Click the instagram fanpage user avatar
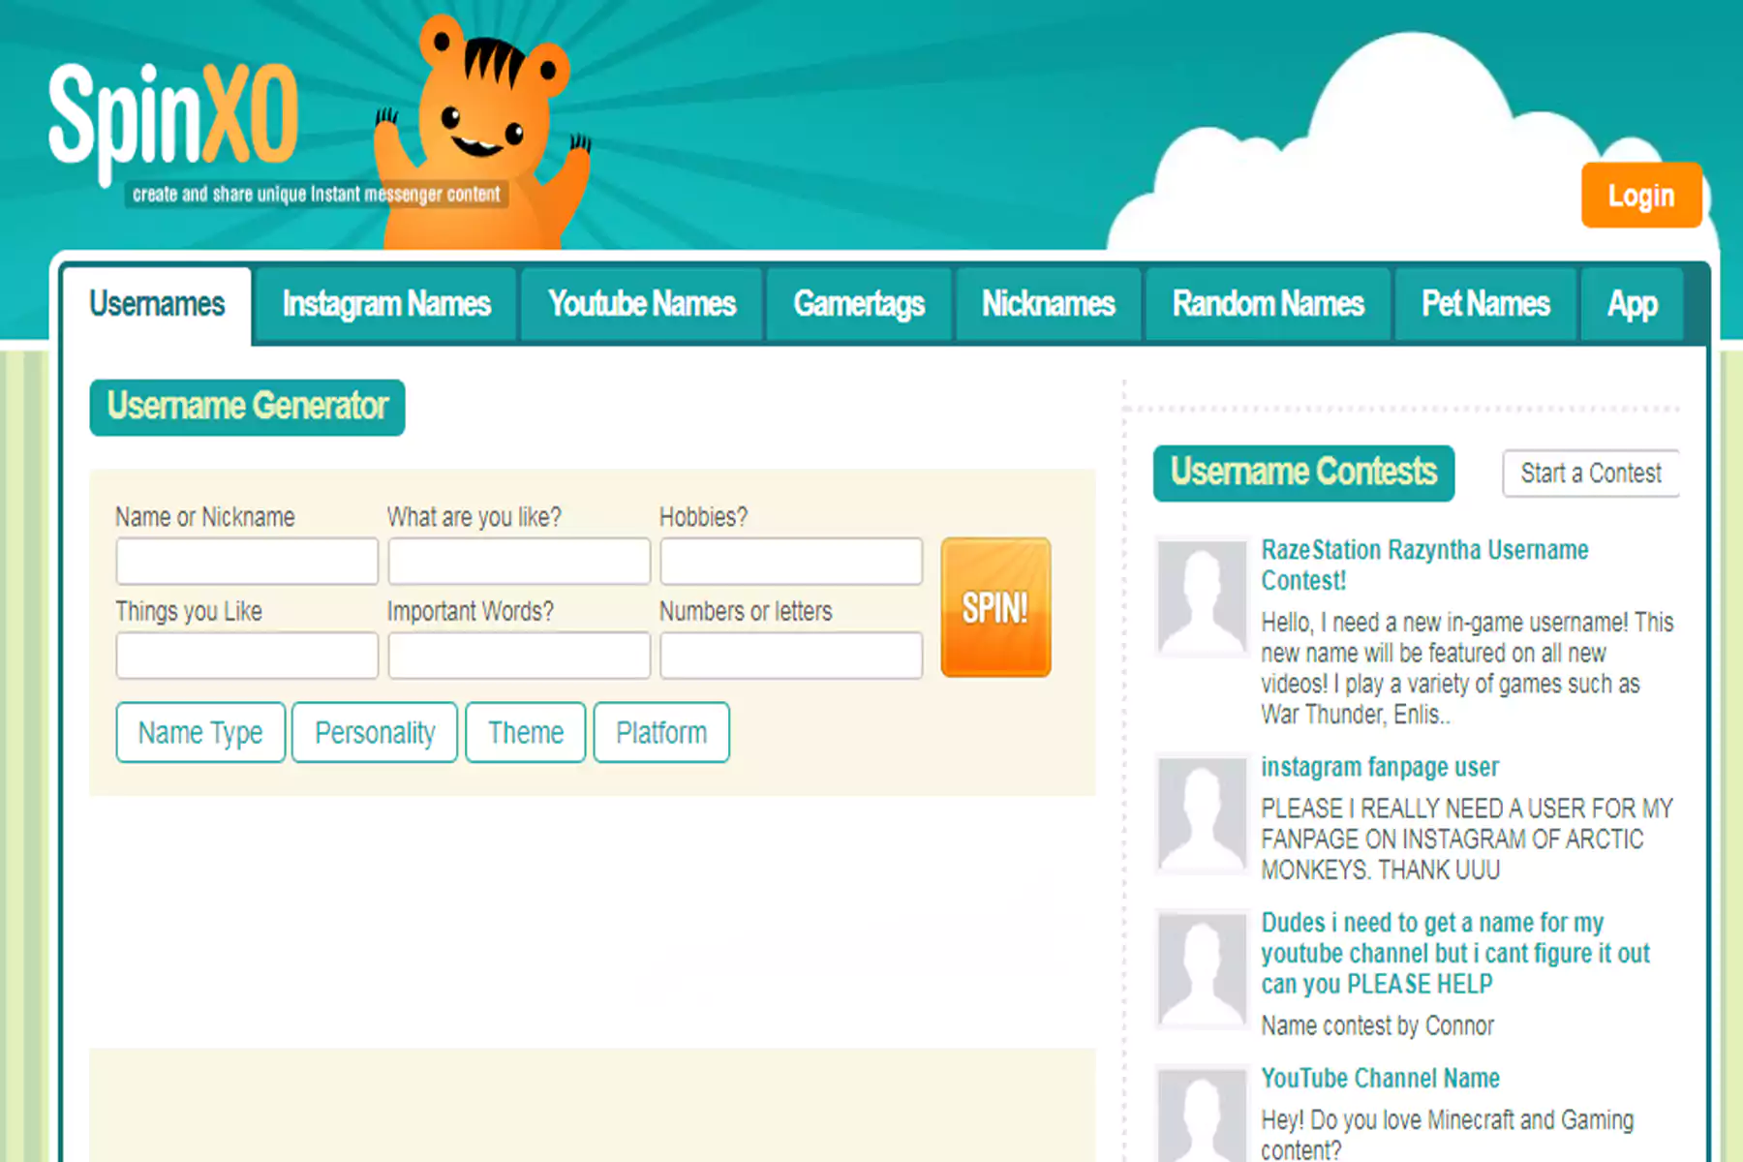1743x1162 pixels. pos(1202,814)
